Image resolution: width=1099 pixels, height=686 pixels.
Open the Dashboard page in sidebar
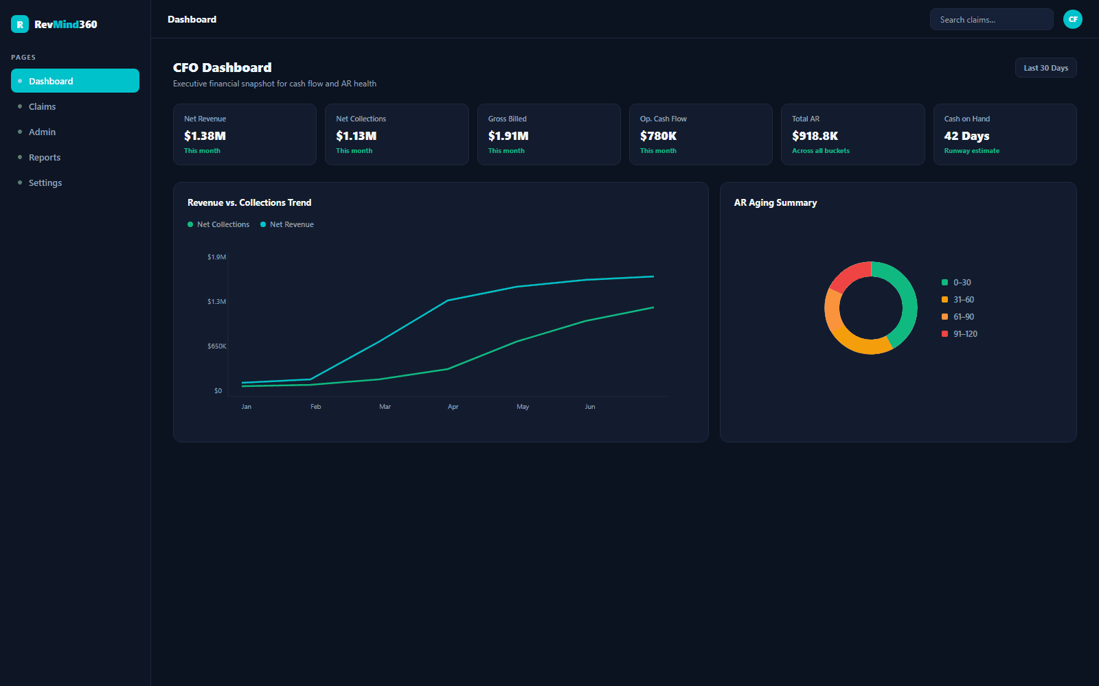pos(75,81)
